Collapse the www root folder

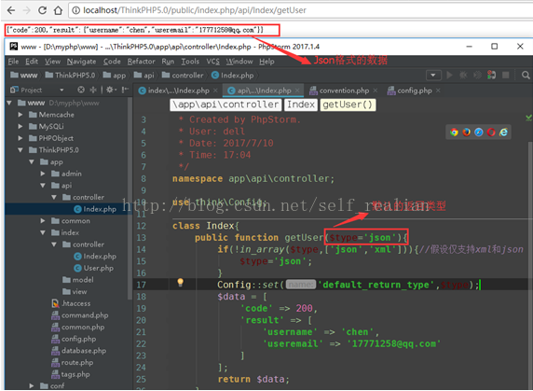point(9,103)
